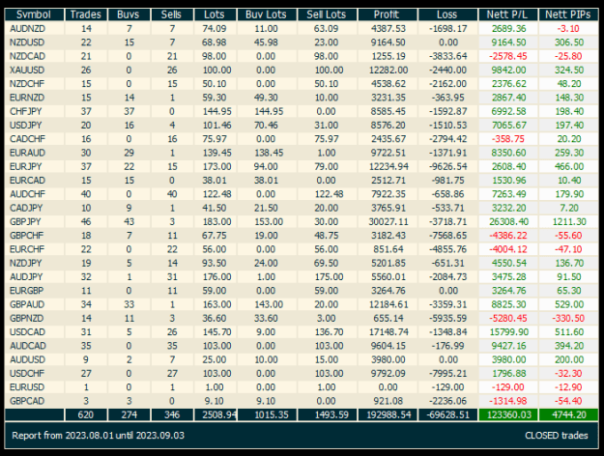Click GBPAUD Nett PIPs value 529.00
Viewport: 604px width, 456px height.
pos(569,304)
